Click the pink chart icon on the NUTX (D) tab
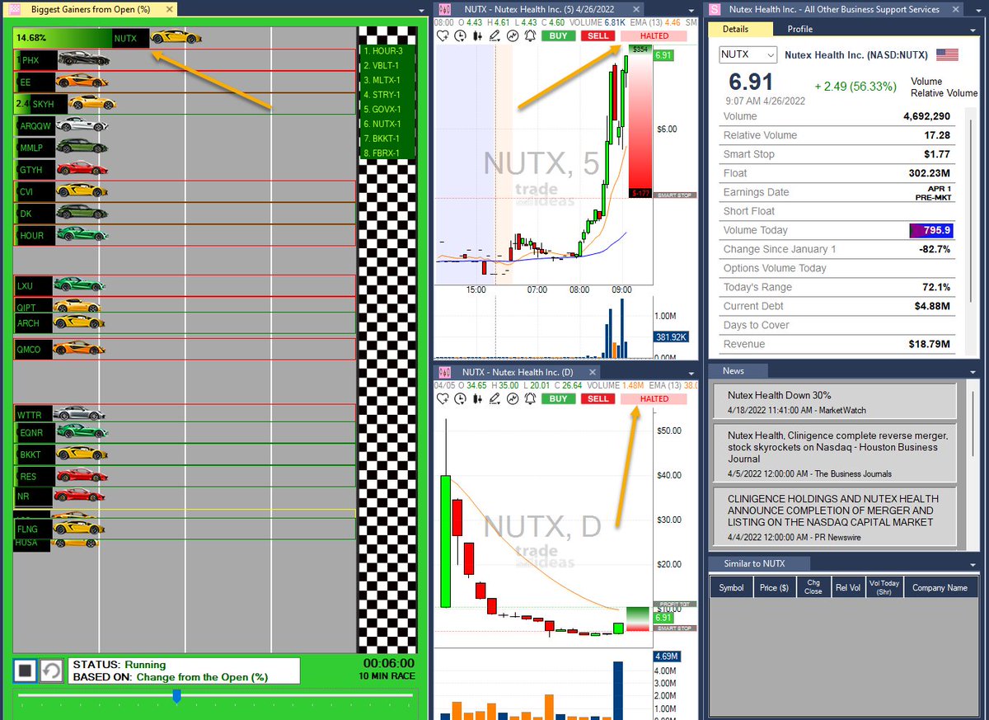989x720 pixels. (x=444, y=372)
